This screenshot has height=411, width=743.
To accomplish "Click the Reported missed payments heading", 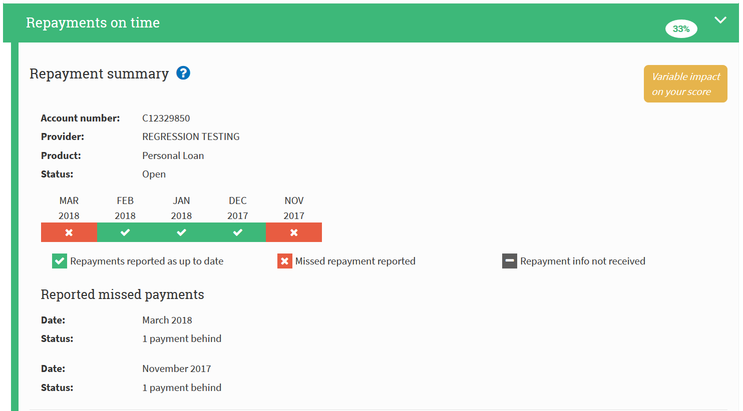I will [122, 294].
